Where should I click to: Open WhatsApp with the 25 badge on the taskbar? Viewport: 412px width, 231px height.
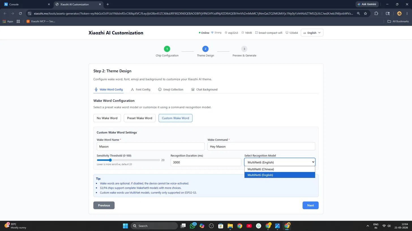[193, 226]
